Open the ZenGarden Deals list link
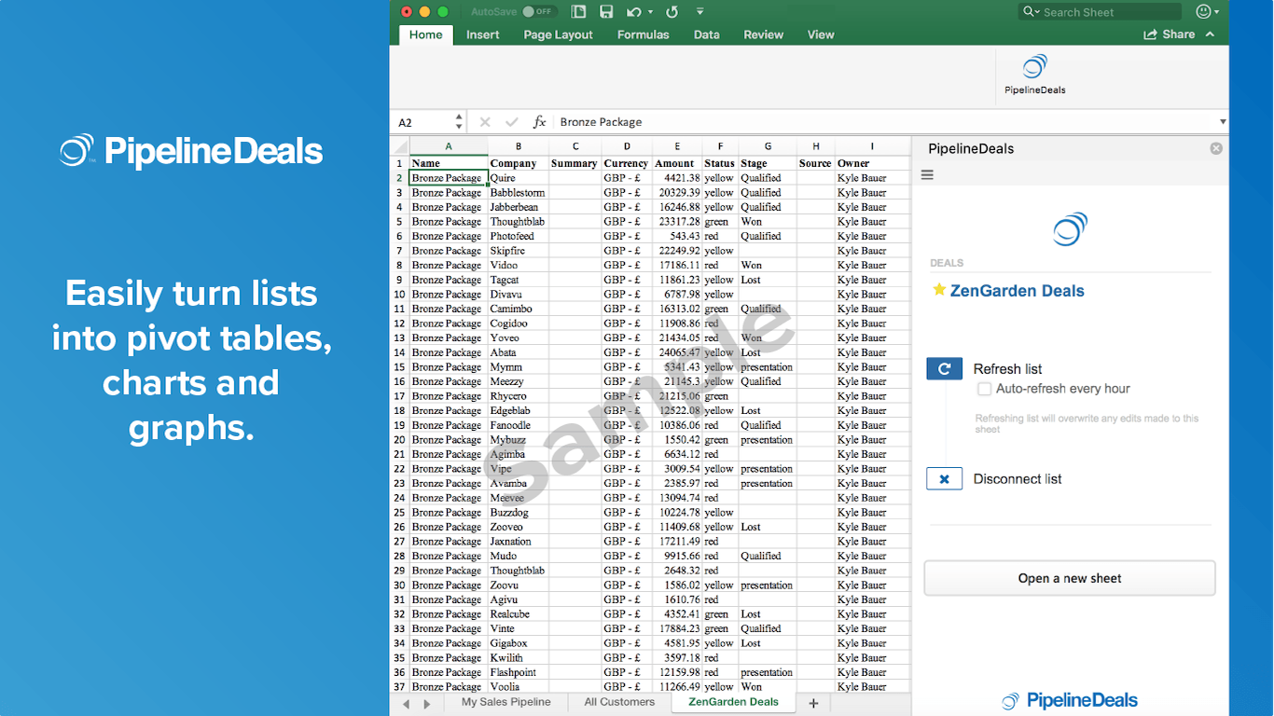The width and height of the screenshot is (1274, 716). (1017, 291)
